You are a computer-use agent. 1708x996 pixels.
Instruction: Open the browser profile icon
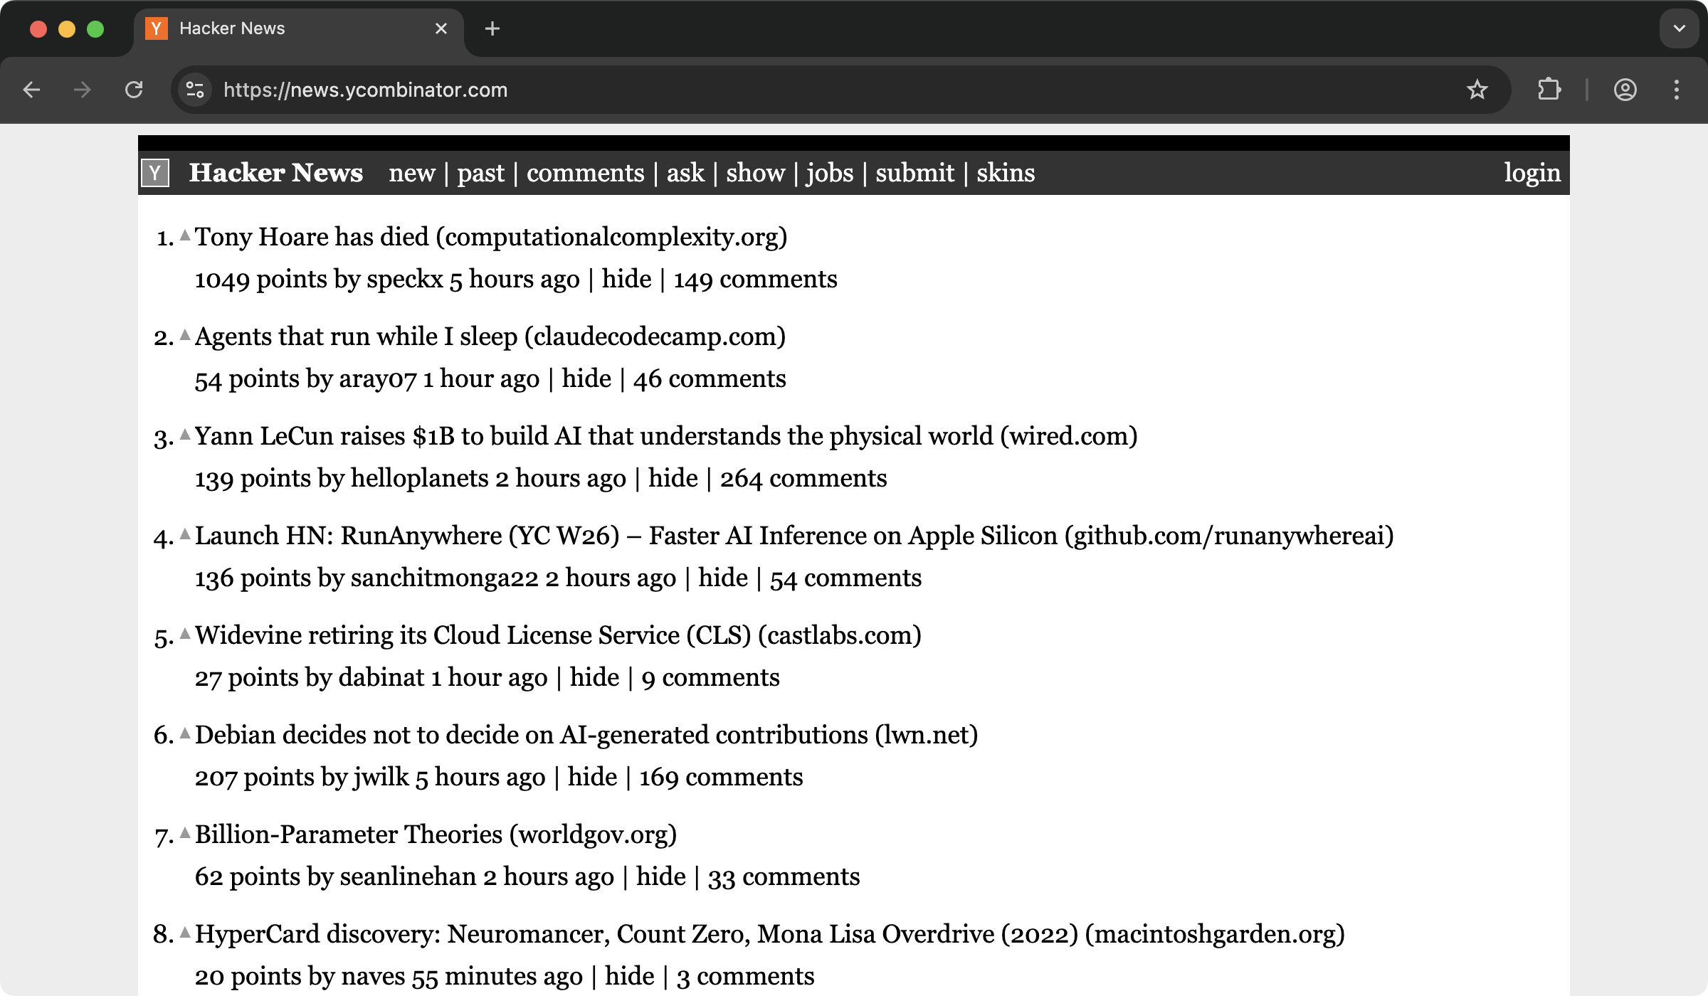pyautogui.click(x=1625, y=90)
